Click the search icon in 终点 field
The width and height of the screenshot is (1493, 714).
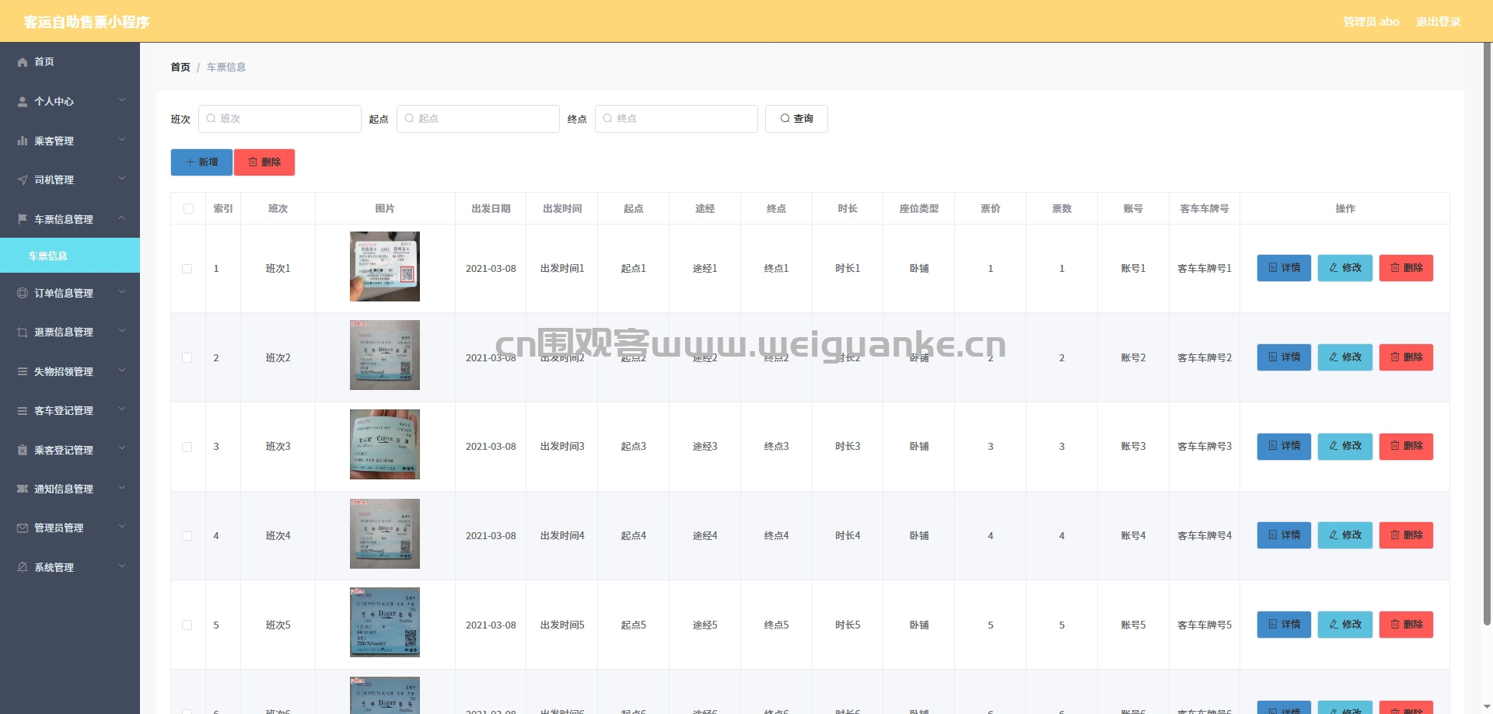click(x=607, y=119)
